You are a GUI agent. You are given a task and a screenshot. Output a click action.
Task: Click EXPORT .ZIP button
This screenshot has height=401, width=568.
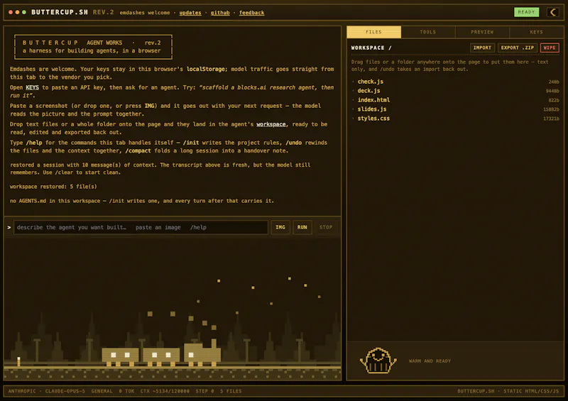pos(518,48)
